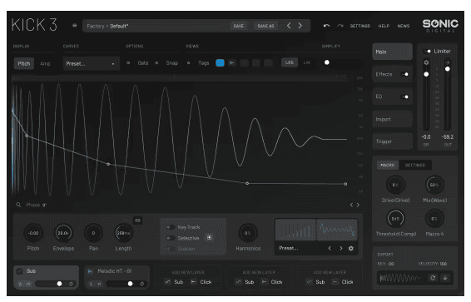Toggle the Effects on/off switch

pos(405,74)
